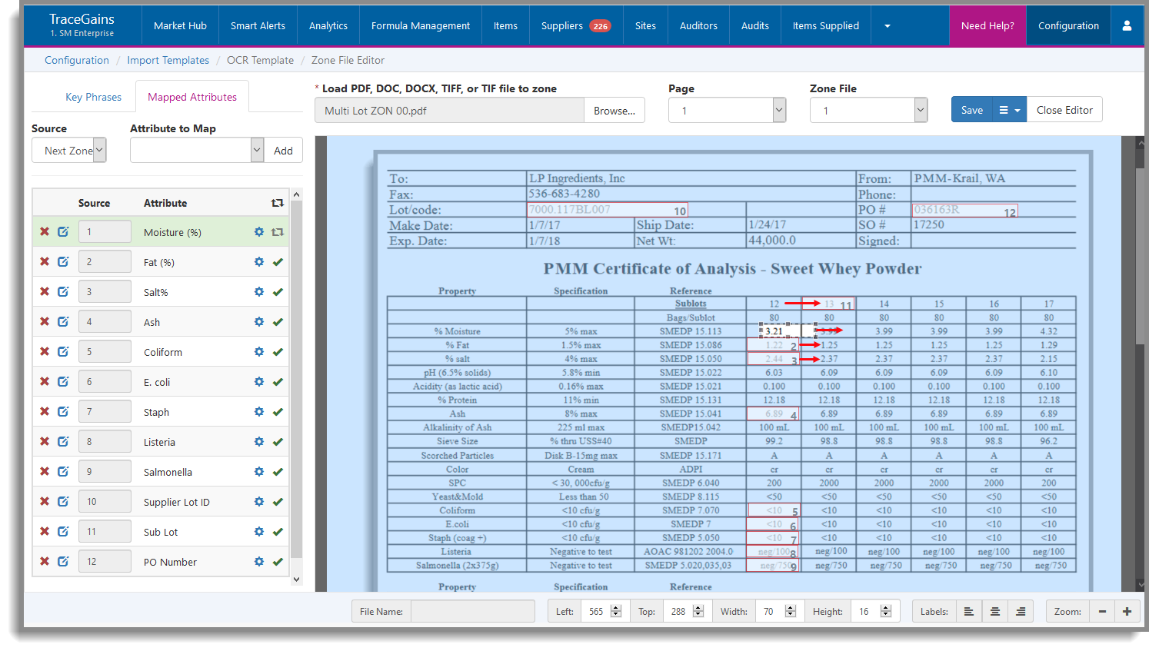1149x651 pixels.
Task: Align labels left
Action: 969,611
